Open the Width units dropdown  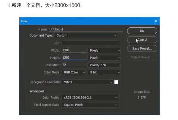(104, 50)
